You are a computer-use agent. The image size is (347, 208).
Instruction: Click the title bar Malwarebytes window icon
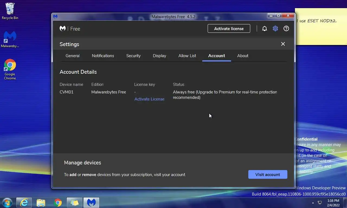tap(55, 17)
